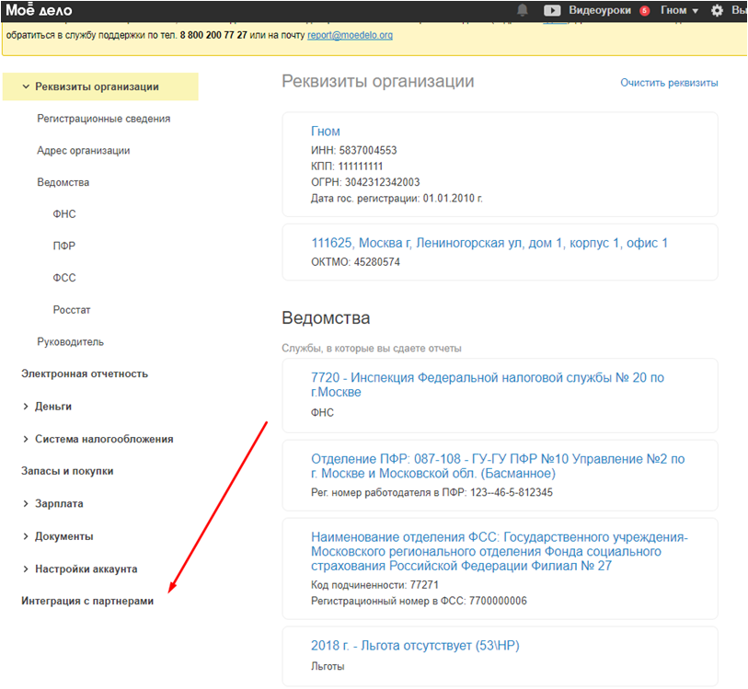The height and width of the screenshot is (689, 748).
Task: Click the Код подчиненности: 77271 text
Action: (374, 585)
